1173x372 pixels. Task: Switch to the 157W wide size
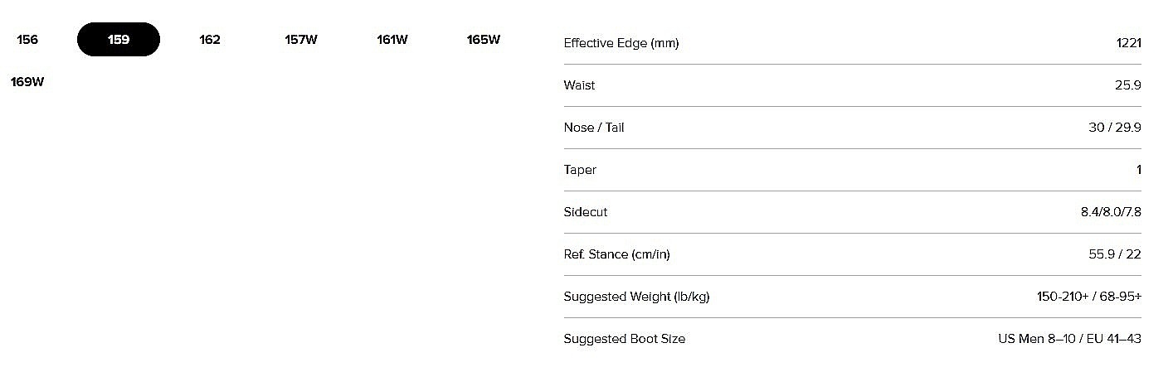[x=301, y=40]
